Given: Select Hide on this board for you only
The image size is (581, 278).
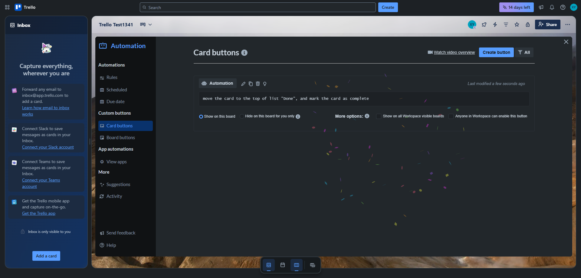Looking at the screenshot, I should [x=242, y=116].
